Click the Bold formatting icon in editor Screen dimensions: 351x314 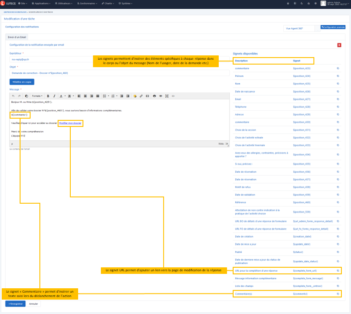tap(48, 96)
